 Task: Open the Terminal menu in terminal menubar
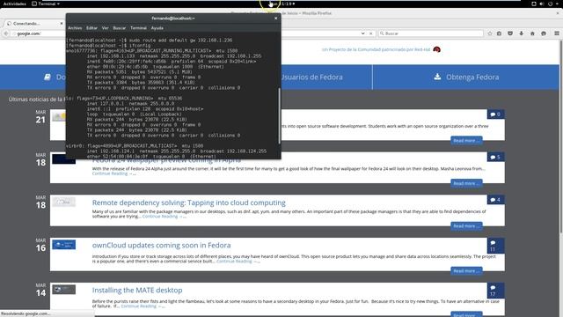(x=138, y=27)
